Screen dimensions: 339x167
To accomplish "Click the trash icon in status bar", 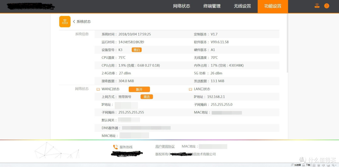I will 319,165.
